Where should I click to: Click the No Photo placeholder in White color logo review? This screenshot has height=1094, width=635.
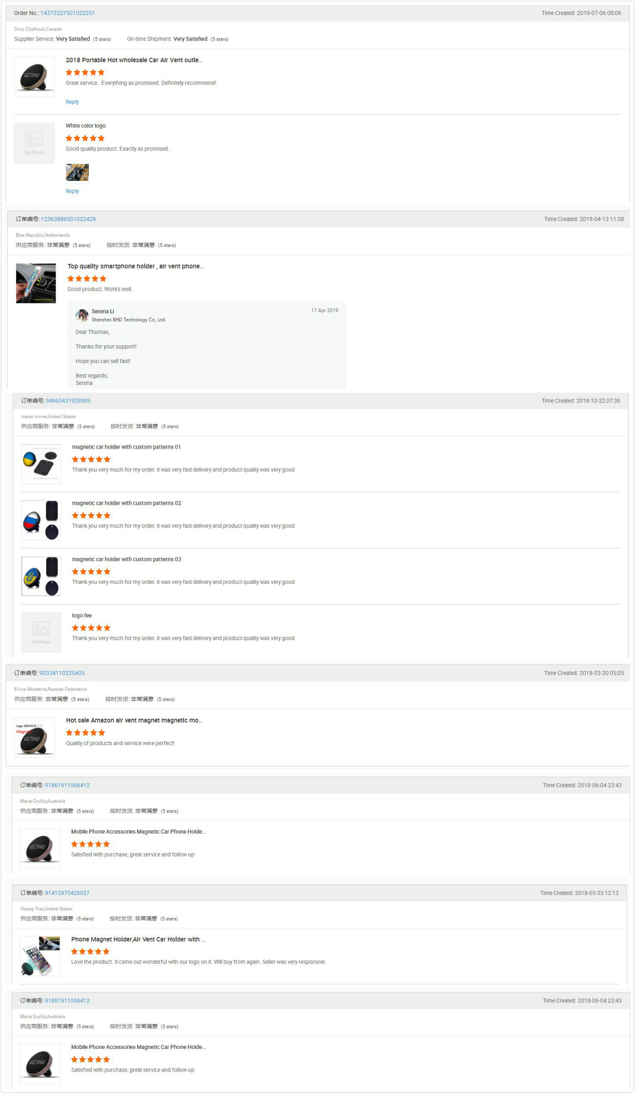click(x=34, y=143)
